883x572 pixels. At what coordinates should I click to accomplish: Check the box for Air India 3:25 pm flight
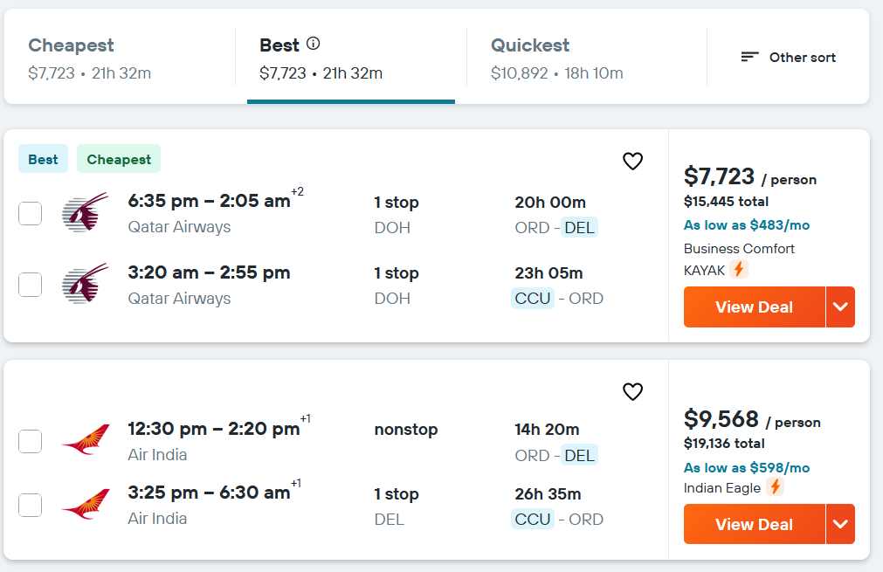[31, 505]
